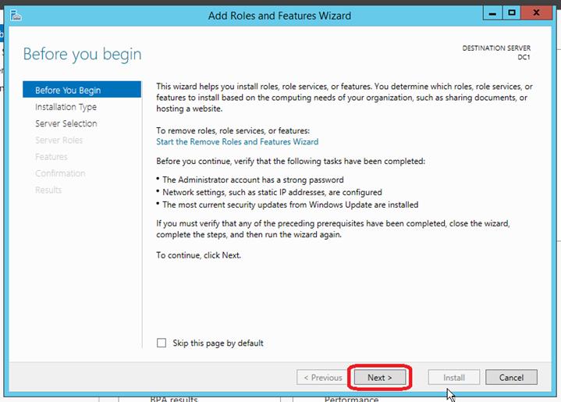Select the Before You Begin step
This screenshot has height=402, width=561.
[x=82, y=90]
